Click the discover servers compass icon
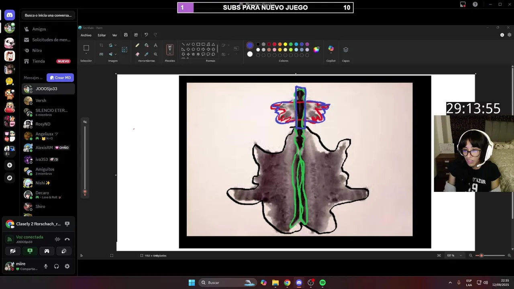Viewport: 514px width, 289px height. pyautogui.click(x=10, y=178)
